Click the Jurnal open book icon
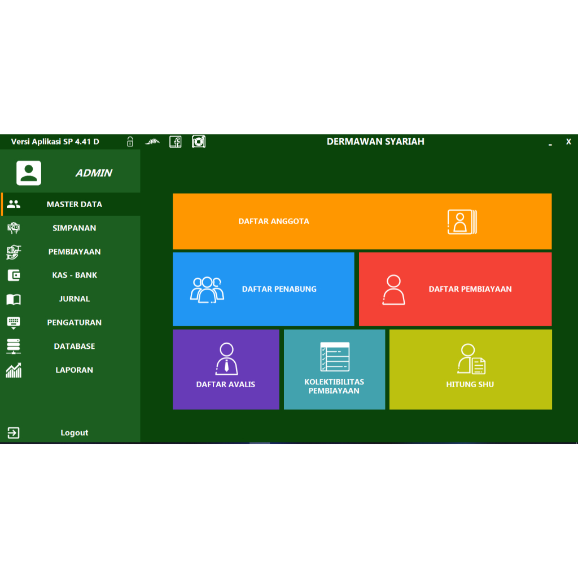The width and height of the screenshot is (578, 578). (14, 299)
